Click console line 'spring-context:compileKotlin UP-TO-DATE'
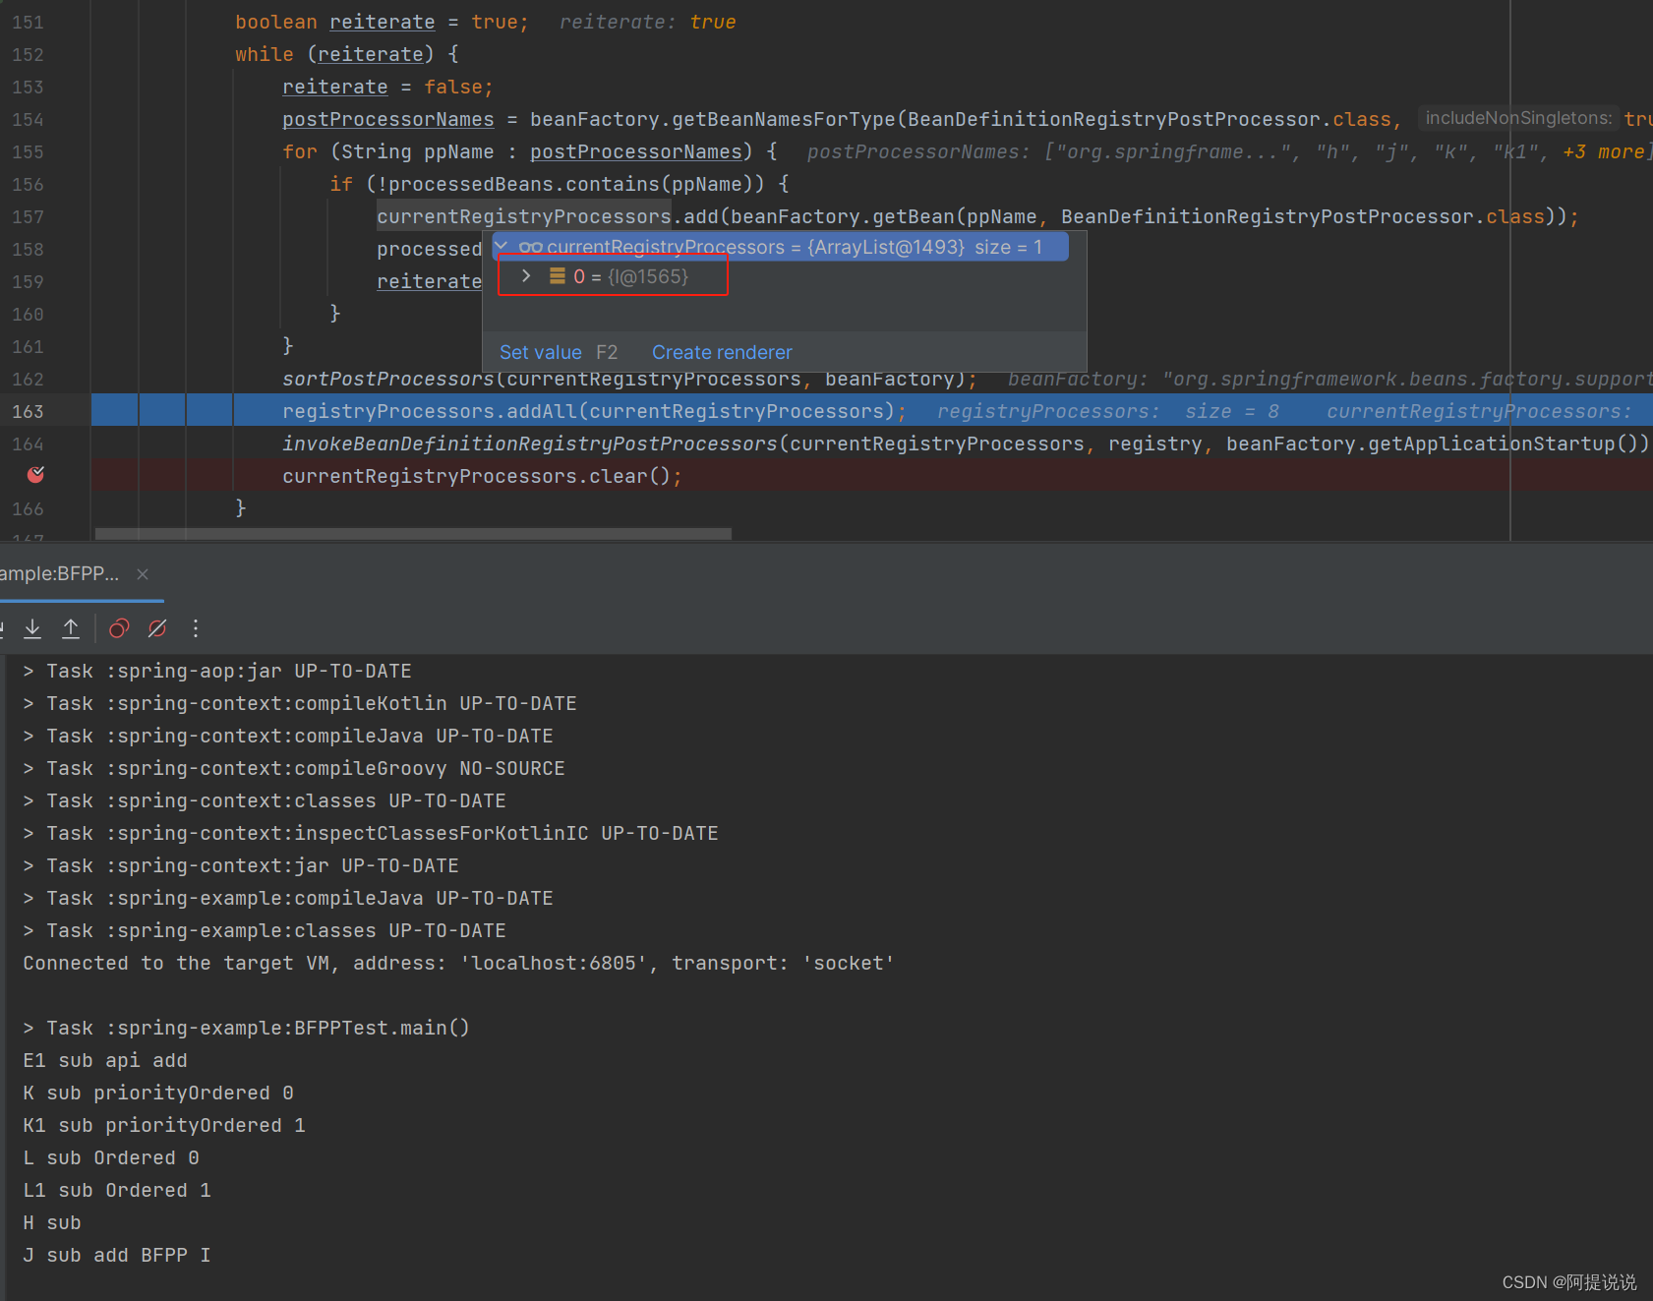The width and height of the screenshot is (1653, 1301). point(300,703)
